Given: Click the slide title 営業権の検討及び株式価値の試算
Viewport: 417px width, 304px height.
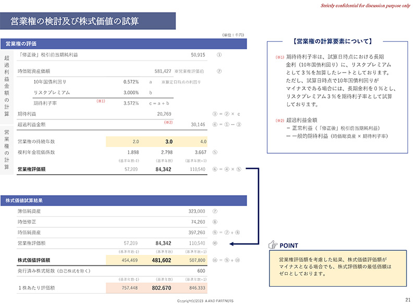Looking at the screenshot, I should 75,21.
